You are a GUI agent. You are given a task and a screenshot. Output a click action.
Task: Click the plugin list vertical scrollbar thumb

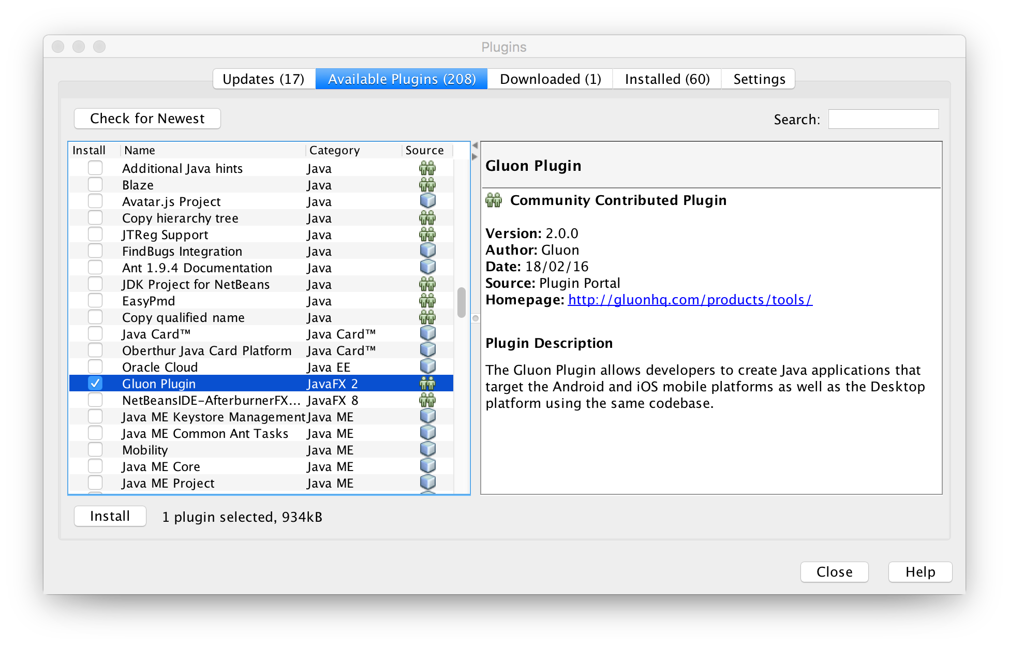pos(462,302)
